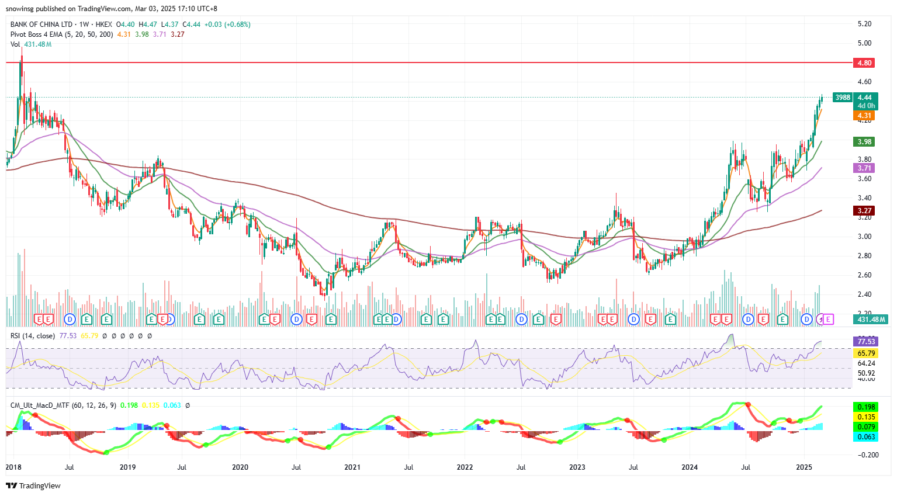Click the 4.44 current price label on the axis
This screenshot has height=496, width=897.
(865, 98)
